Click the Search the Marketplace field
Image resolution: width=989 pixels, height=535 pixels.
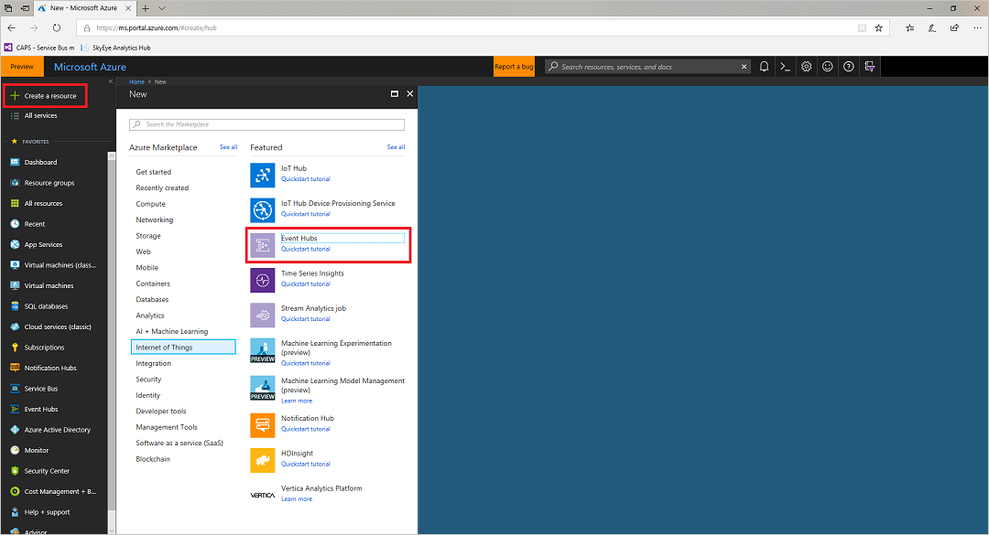click(x=266, y=124)
